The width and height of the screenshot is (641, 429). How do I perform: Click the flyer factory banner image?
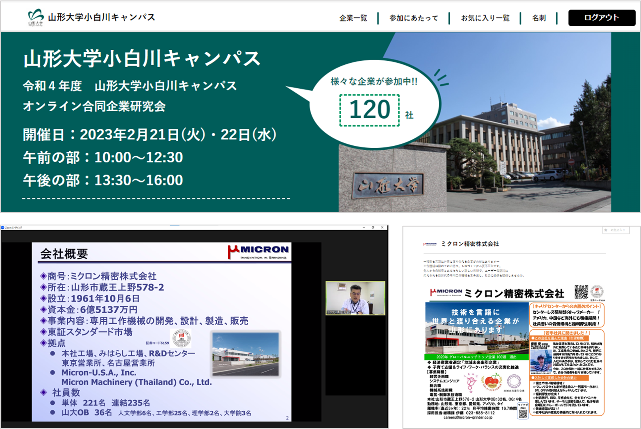click(477, 329)
